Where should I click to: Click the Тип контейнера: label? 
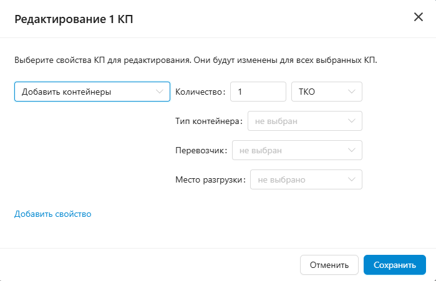(209, 121)
